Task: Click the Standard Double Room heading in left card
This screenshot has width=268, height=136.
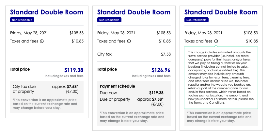Action: 47,12
